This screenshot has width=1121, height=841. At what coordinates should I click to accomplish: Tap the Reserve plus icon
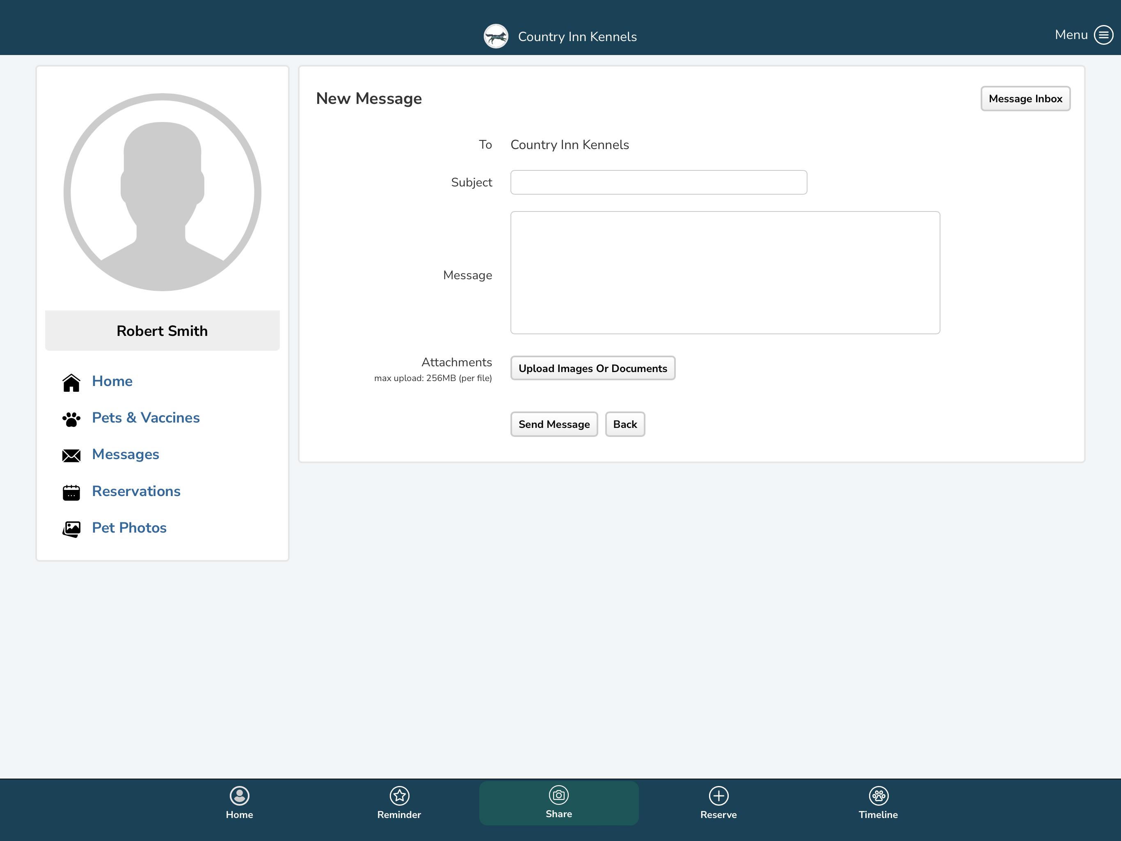(x=718, y=795)
